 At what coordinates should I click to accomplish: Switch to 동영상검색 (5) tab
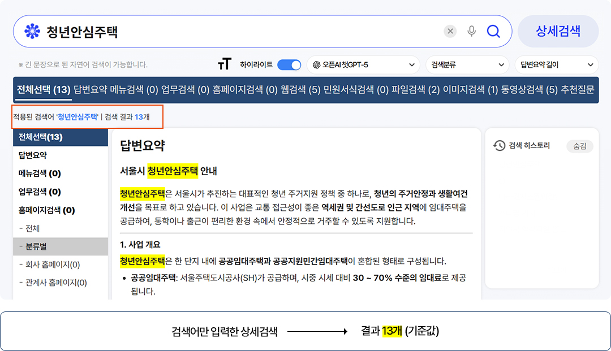(529, 90)
